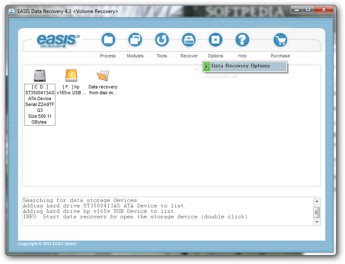
Task: Click the Options label under toolbar
Action: 215,56
